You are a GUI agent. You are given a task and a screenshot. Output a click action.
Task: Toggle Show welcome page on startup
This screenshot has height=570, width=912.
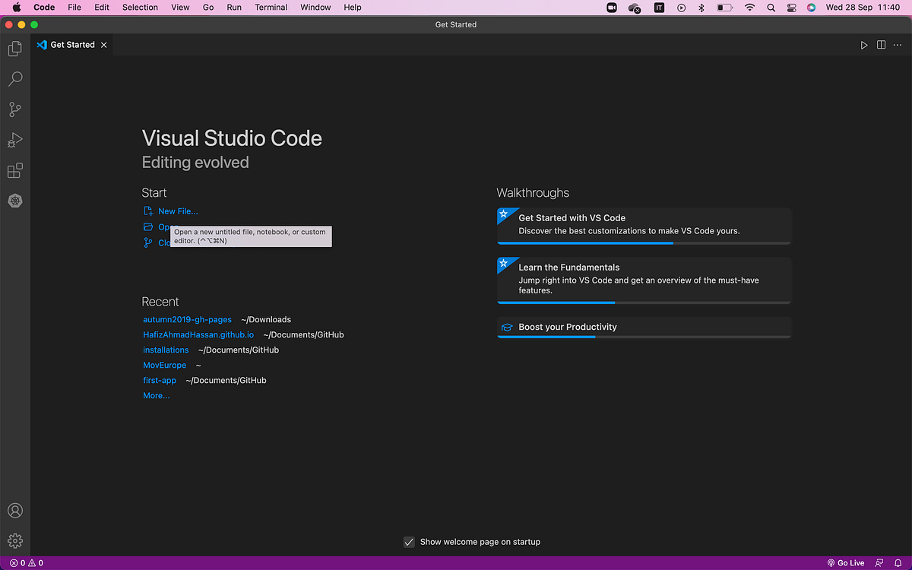[x=409, y=542]
